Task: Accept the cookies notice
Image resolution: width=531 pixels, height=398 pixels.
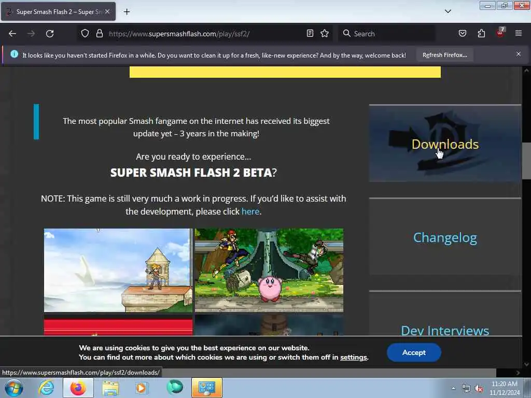Action: (x=414, y=352)
